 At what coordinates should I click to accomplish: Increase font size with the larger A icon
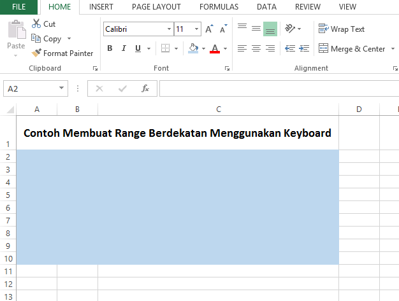[x=209, y=29]
